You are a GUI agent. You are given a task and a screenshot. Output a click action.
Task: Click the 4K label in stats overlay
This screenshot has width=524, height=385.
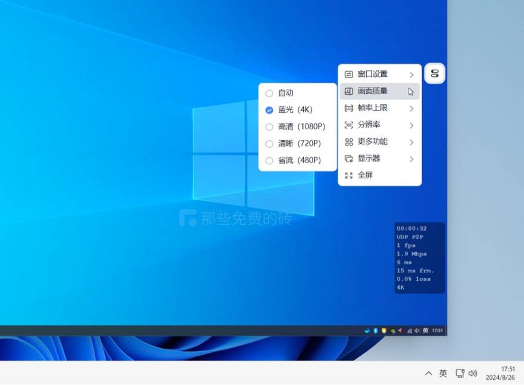(400, 287)
